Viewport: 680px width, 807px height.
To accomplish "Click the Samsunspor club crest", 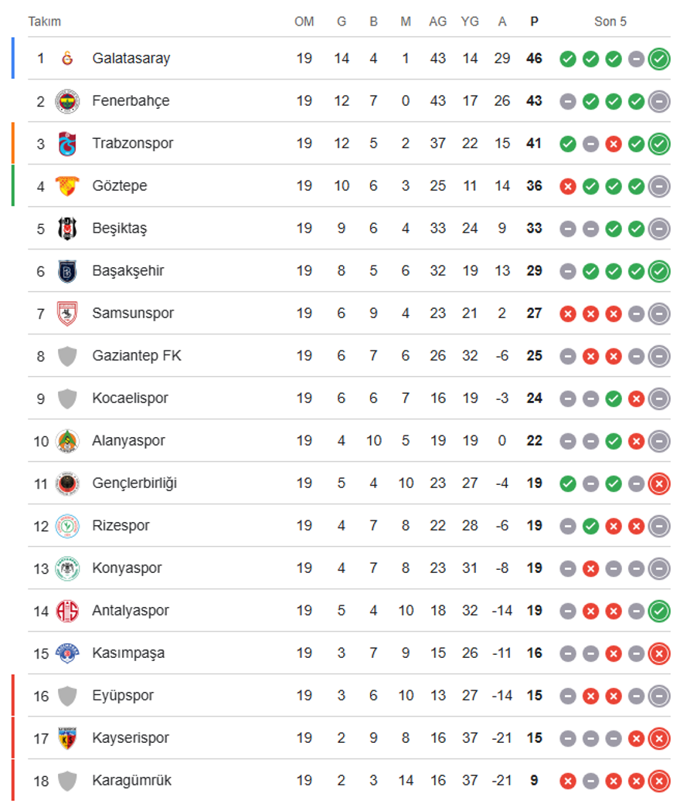I will (67, 314).
